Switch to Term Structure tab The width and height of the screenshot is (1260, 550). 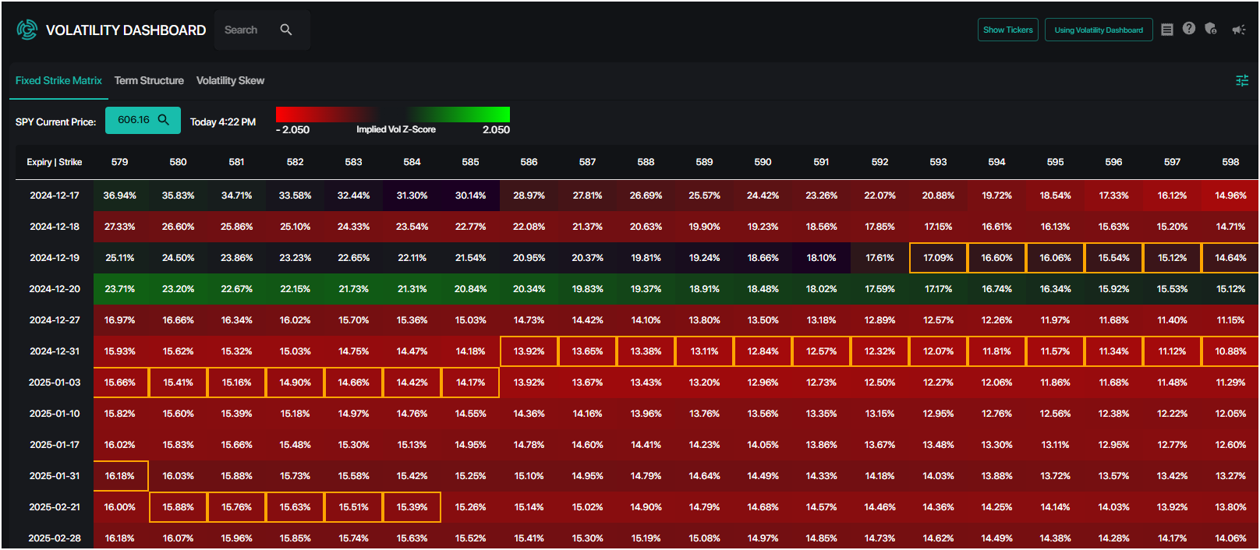149,80
